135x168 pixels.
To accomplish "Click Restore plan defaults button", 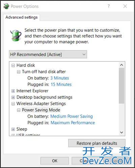I will [97, 143].
